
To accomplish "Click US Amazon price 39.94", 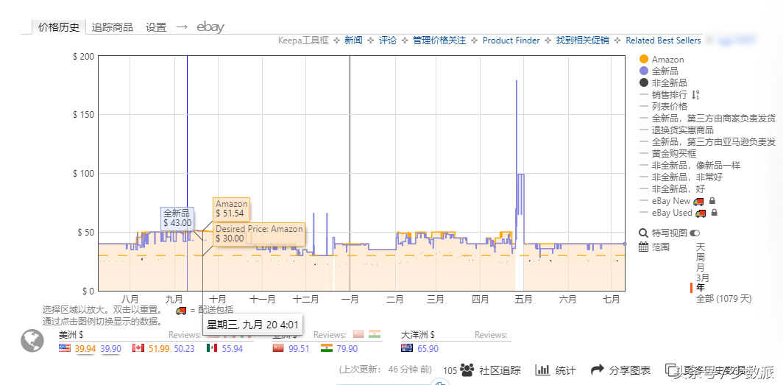I will pos(85,348).
